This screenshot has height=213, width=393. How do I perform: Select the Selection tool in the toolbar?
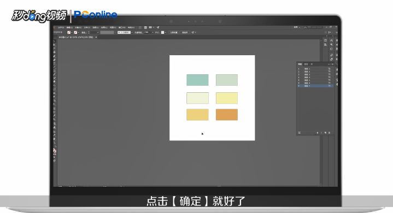pos(55,41)
